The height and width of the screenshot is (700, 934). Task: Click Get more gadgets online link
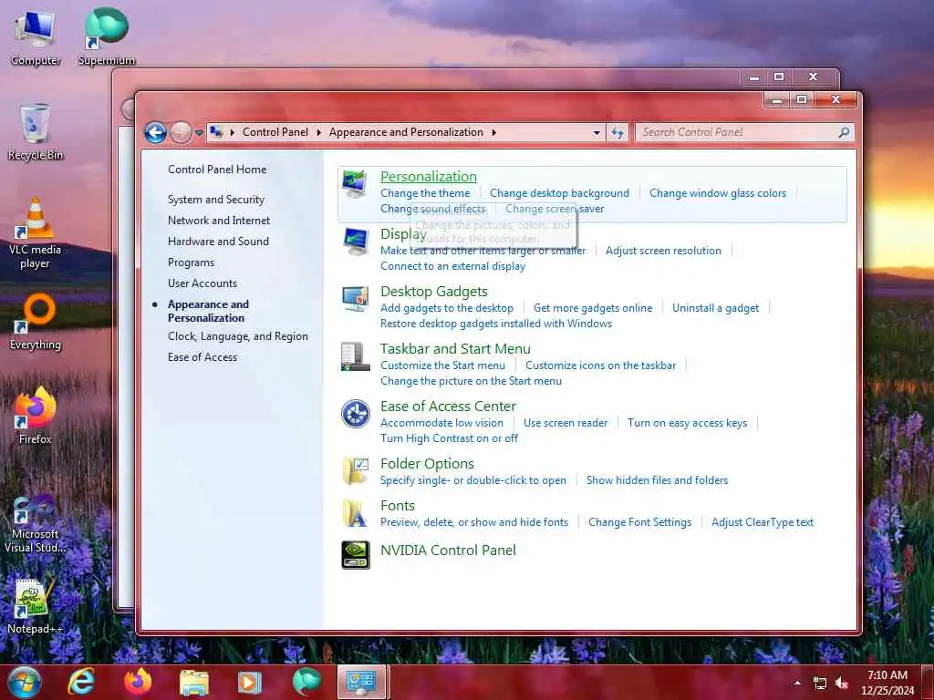point(593,308)
